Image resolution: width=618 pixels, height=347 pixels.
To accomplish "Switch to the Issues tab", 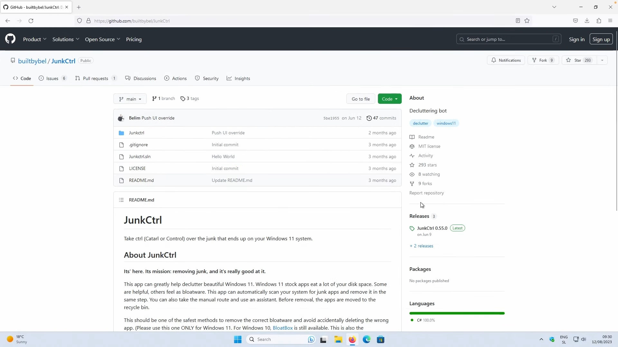I will pyautogui.click(x=52, y=78).
